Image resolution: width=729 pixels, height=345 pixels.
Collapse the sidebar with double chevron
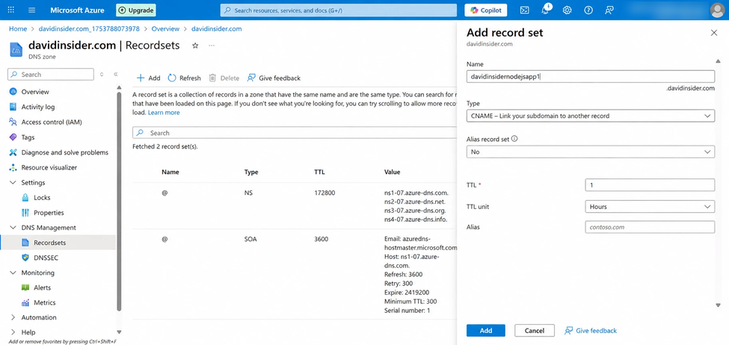tap(116, 74)
